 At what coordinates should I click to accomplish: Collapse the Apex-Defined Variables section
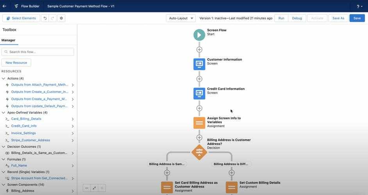point(4,112)
